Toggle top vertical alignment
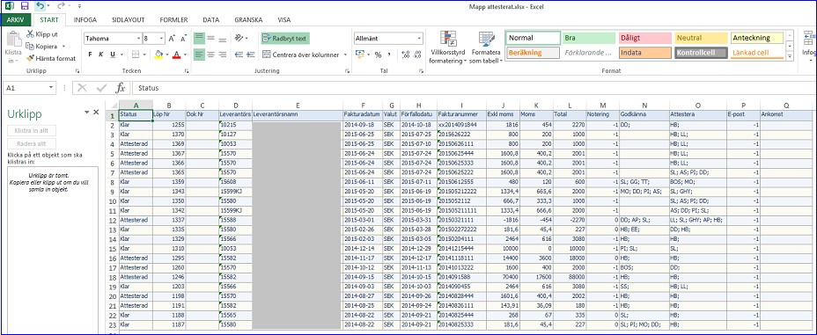This screenshot has height=335, width=817. click(x=199, y=39)
